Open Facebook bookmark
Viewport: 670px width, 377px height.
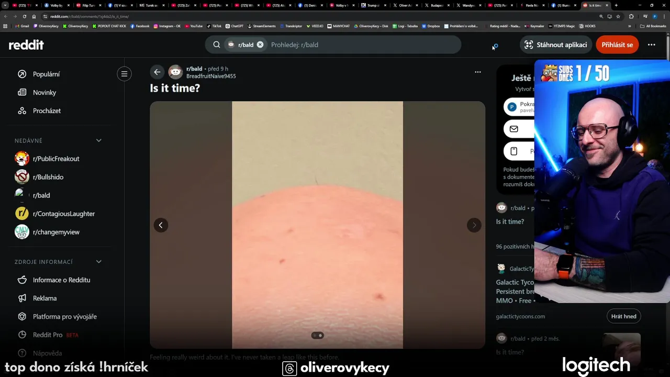[x=140, y=26]
